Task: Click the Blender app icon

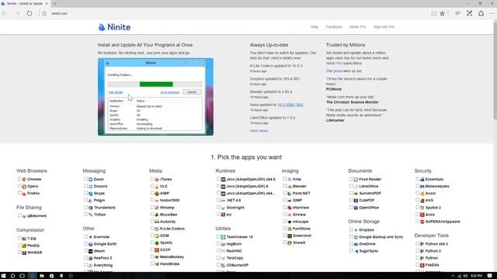Action: click(290, 186)
